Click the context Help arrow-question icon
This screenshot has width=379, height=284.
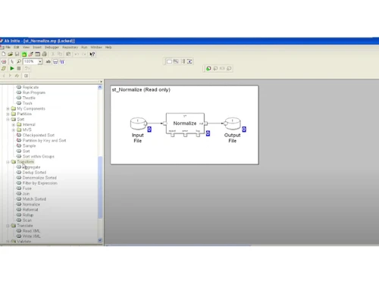click(92, 54)
